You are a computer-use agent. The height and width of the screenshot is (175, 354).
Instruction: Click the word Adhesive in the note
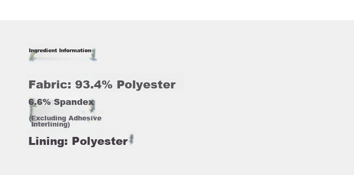(x=85, y=118)
